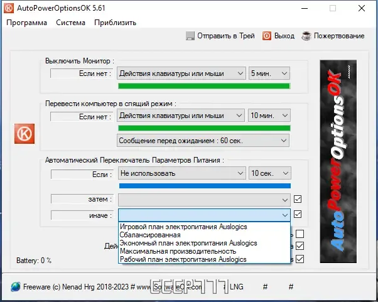Open the Приблизить menu
Image resolution: width=378 pixels, height=302 pixels.
click(x=116, y=23)
